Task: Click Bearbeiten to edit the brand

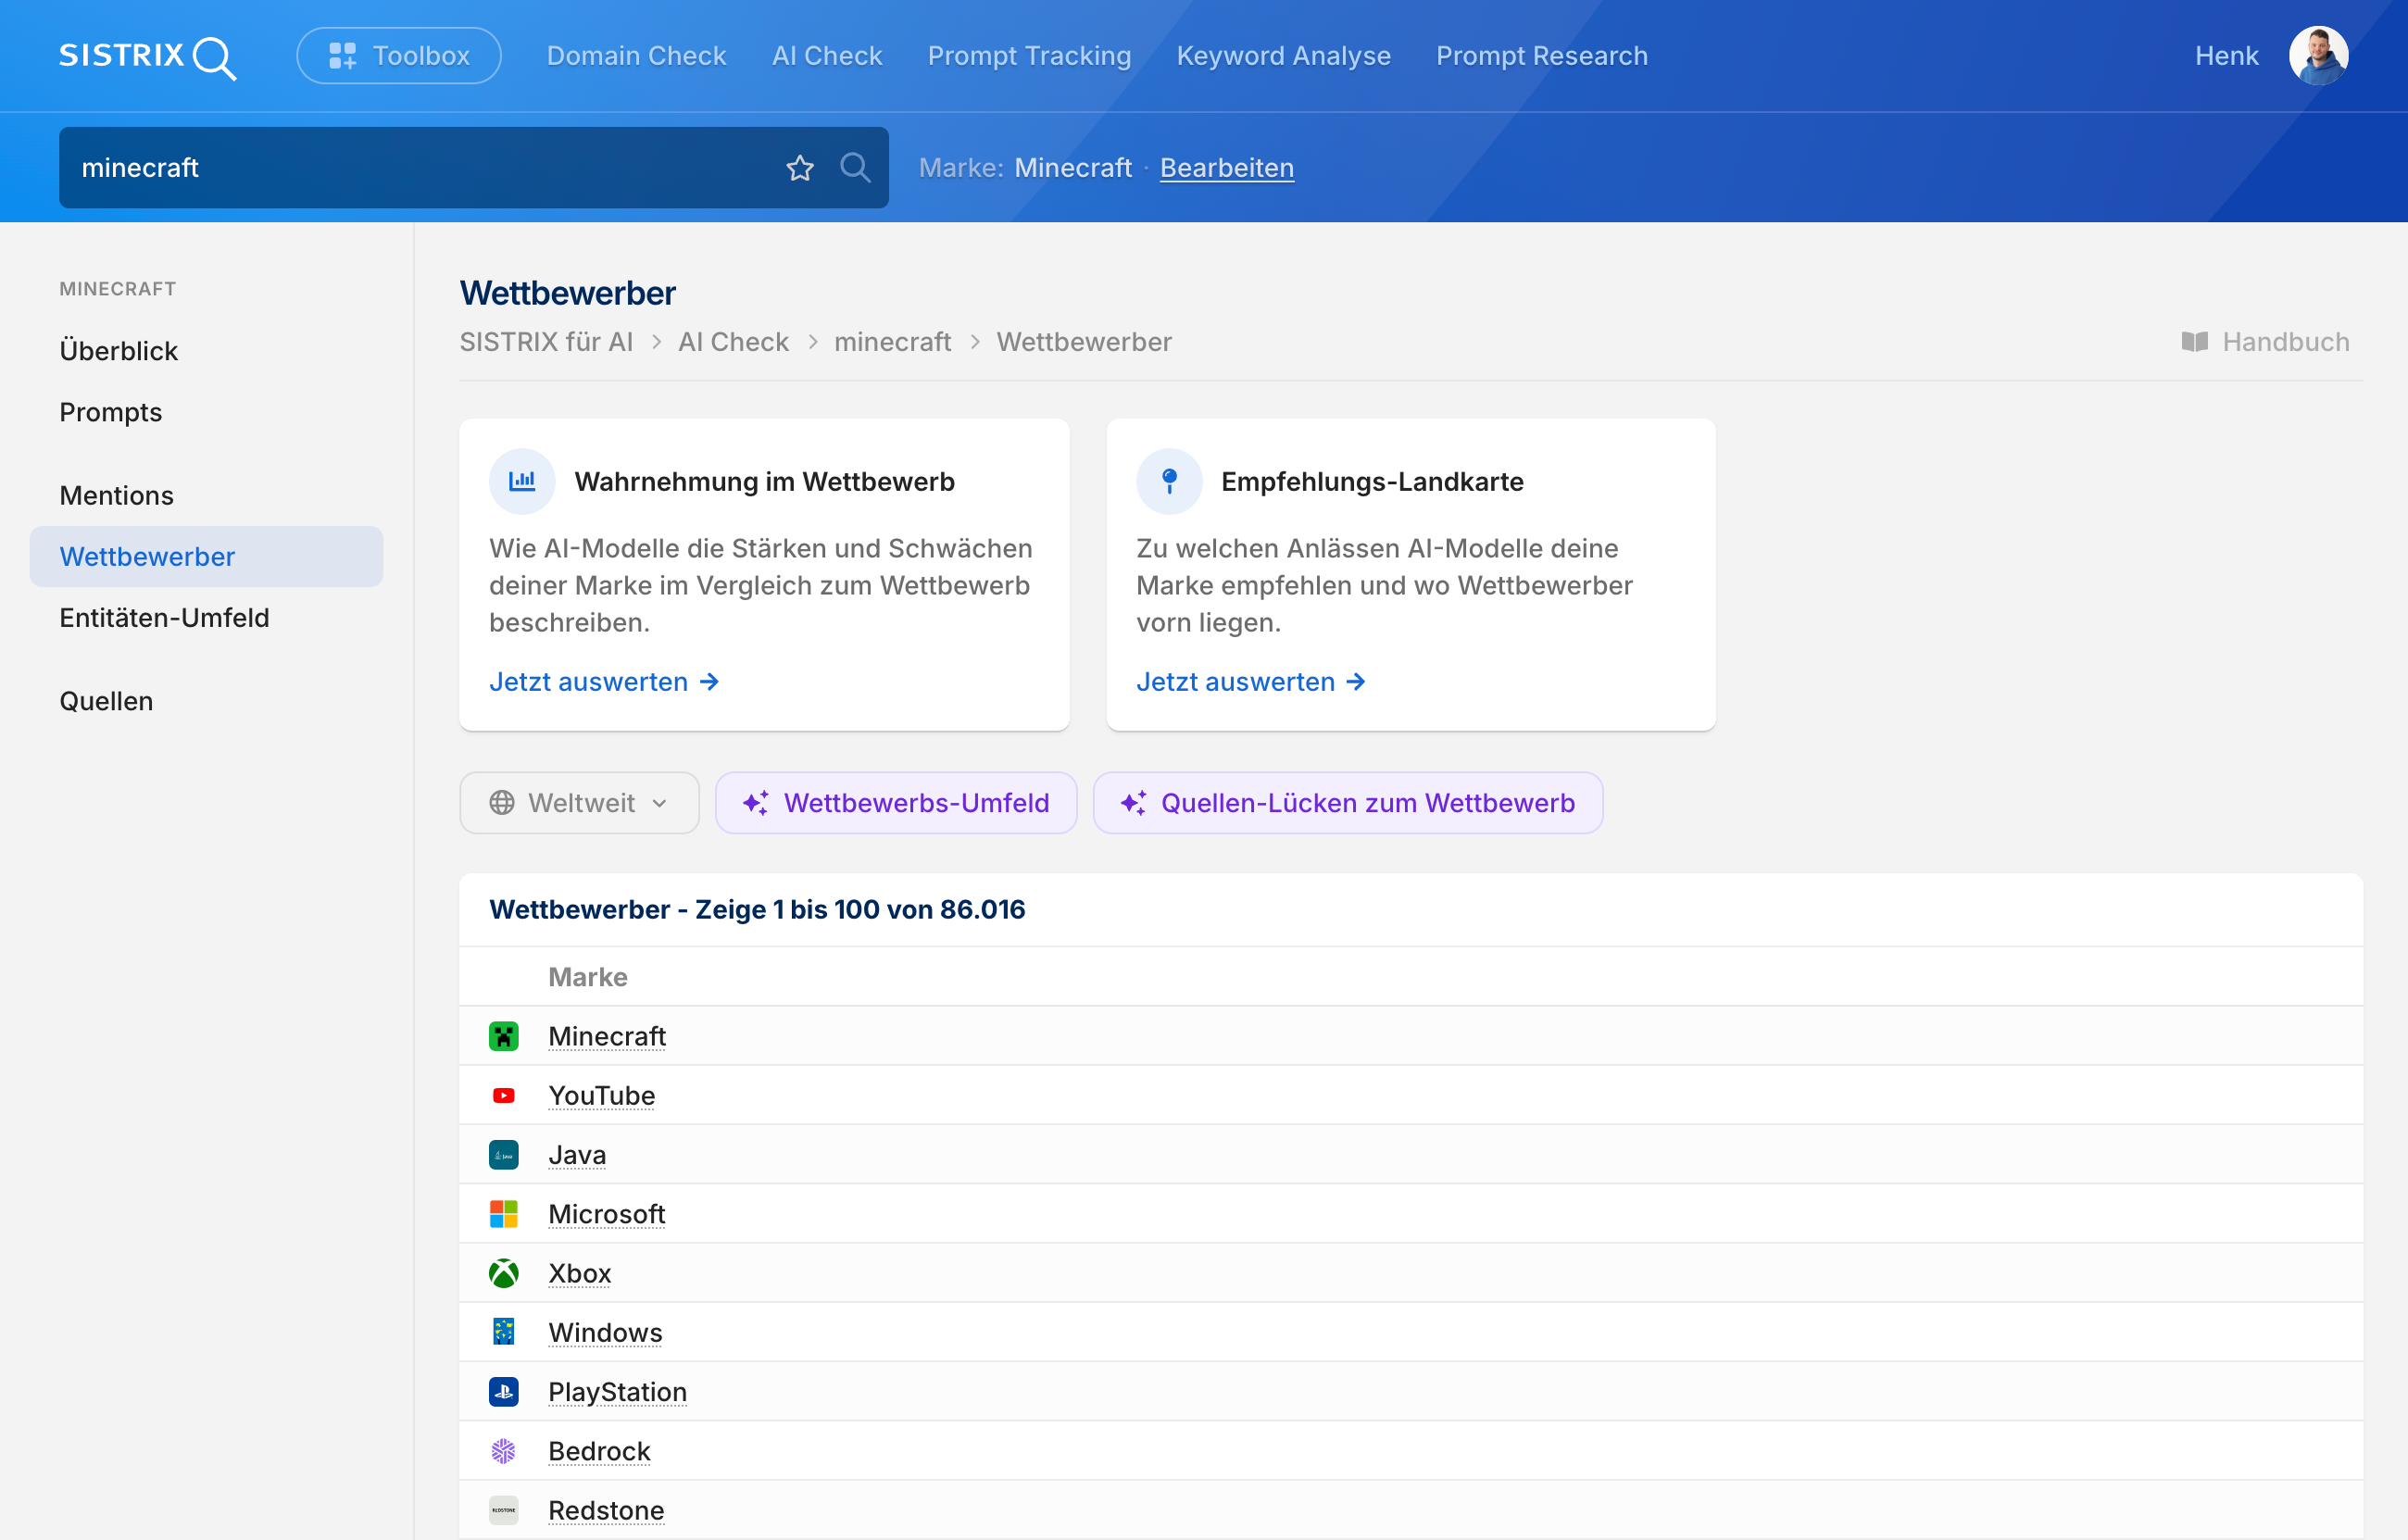Action: point(1227,168)
